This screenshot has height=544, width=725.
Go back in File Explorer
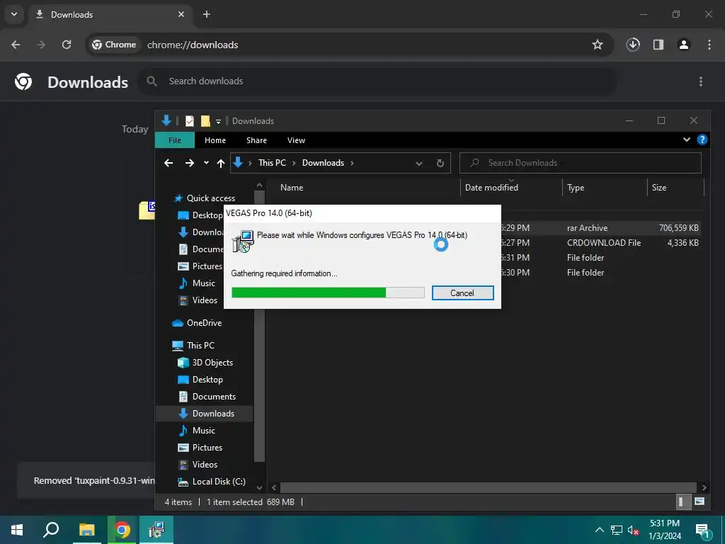coord(169,163)
